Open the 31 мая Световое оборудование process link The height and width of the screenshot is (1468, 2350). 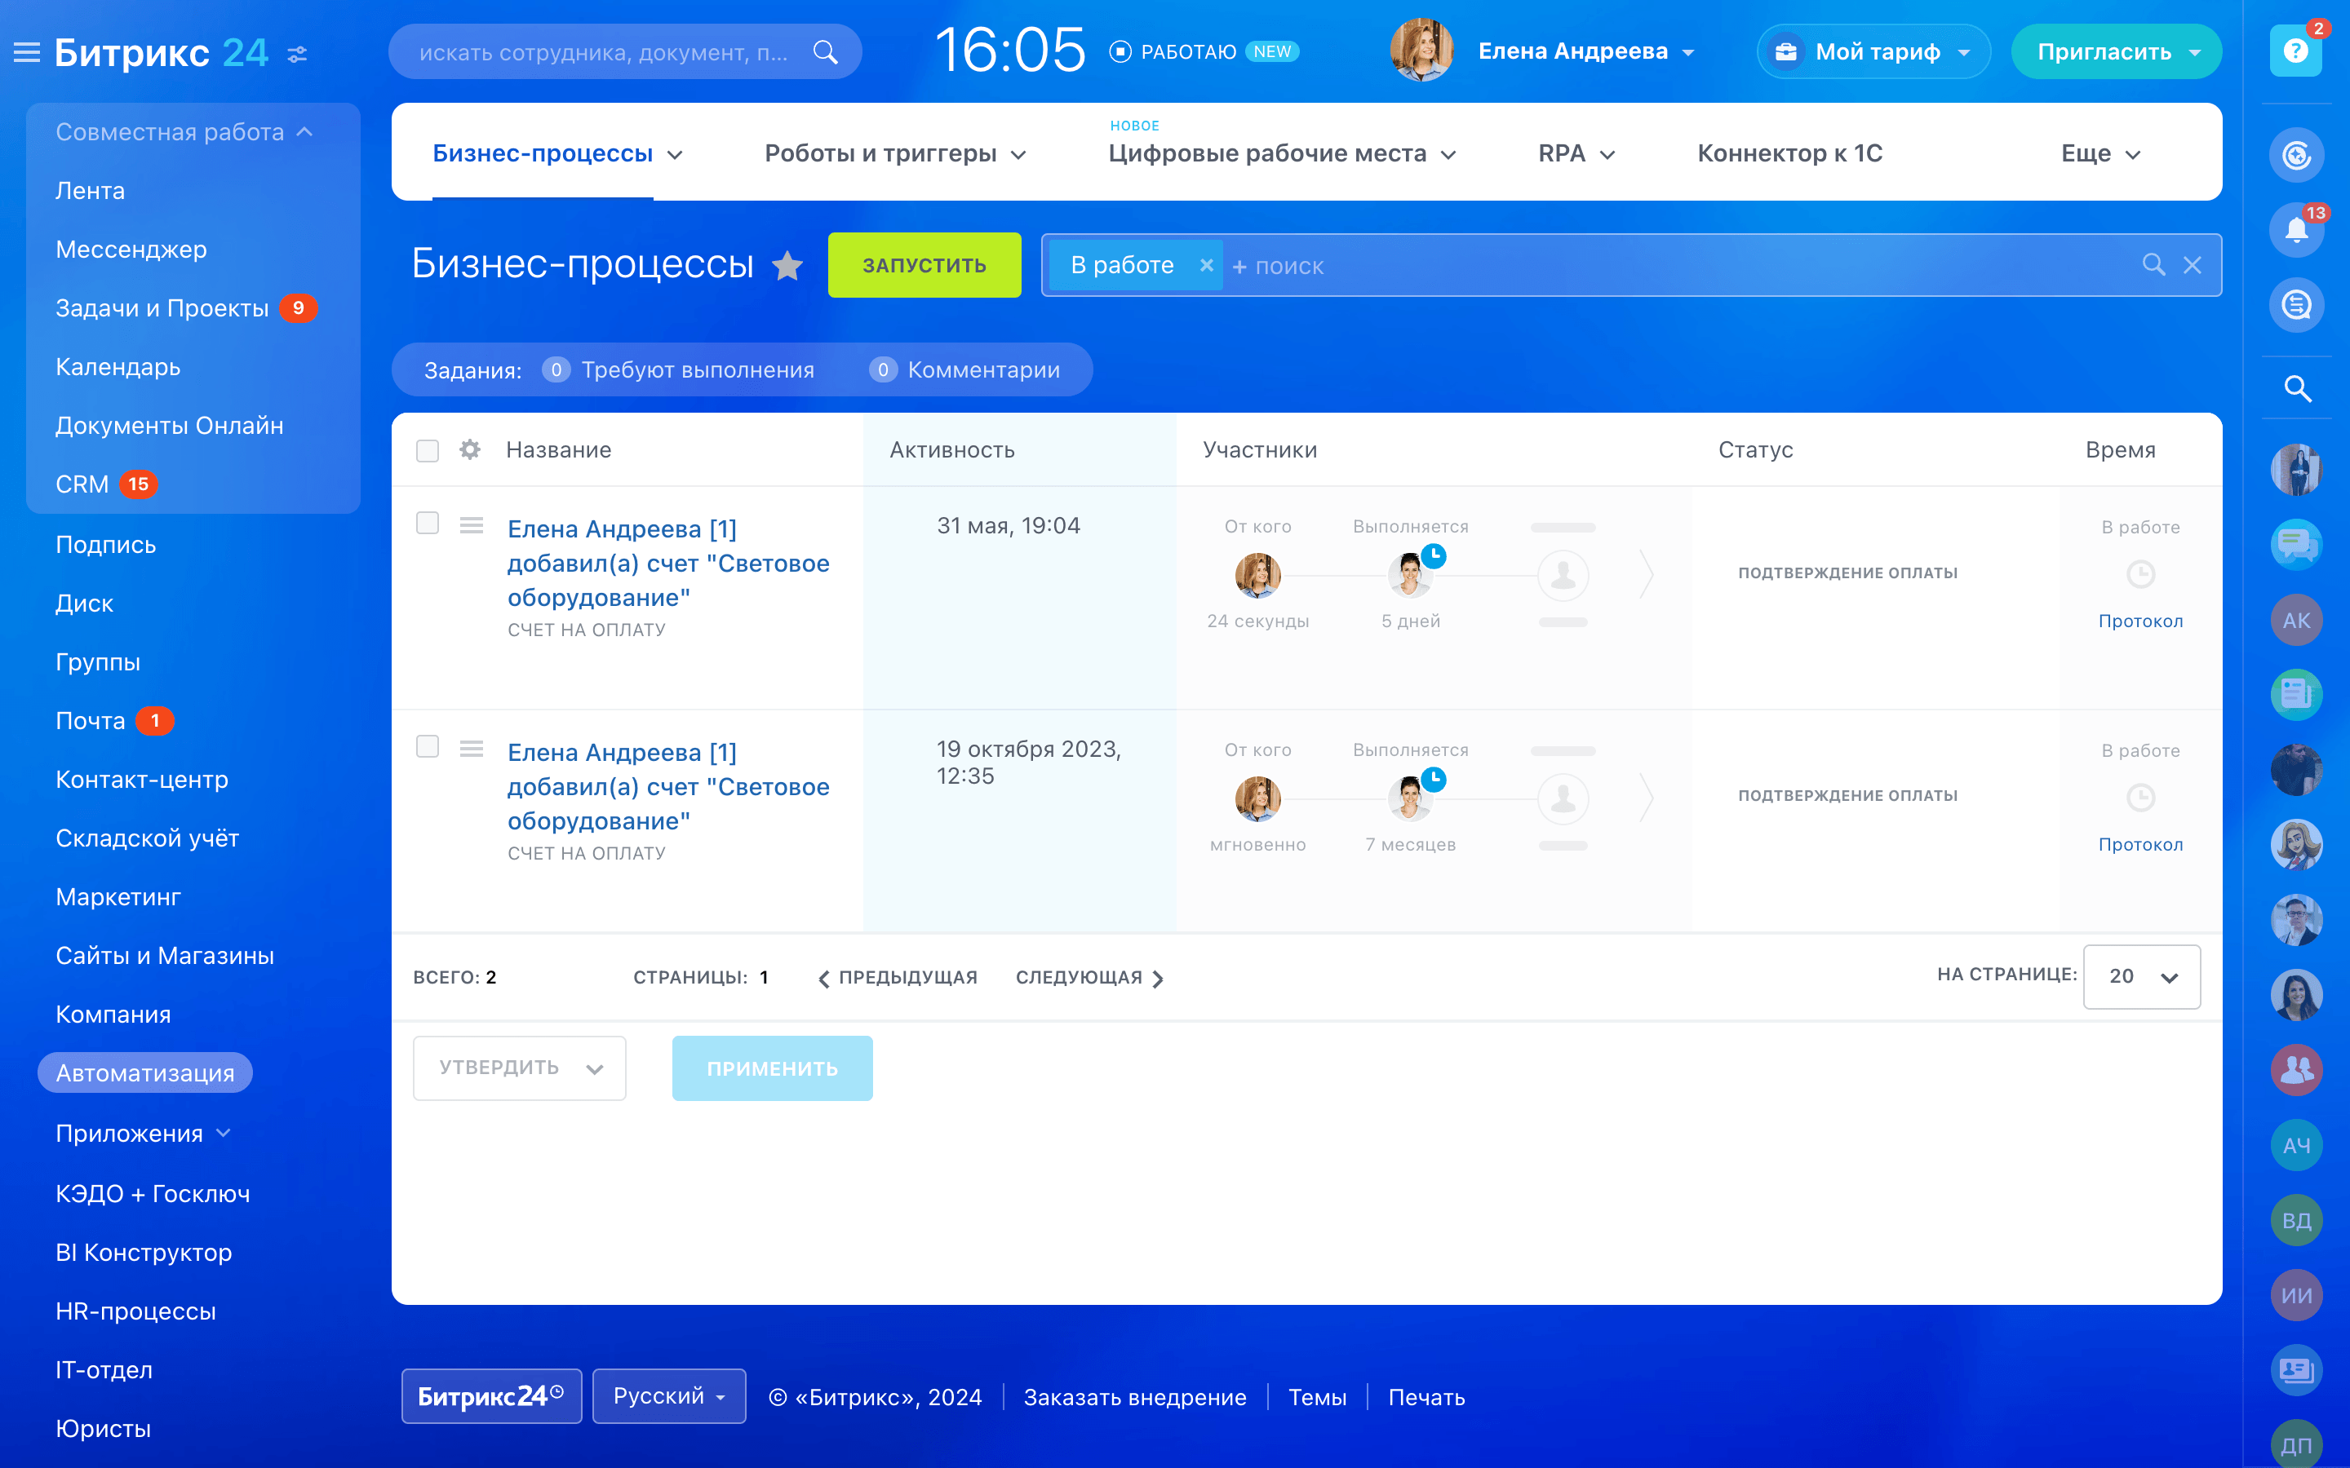click(x=668, y=563)
